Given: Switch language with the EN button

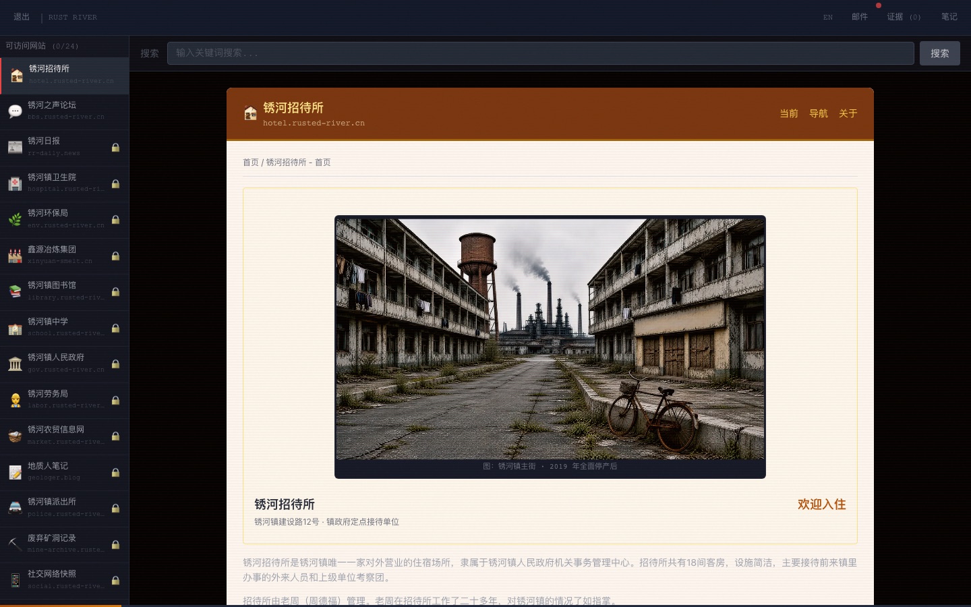Looking at the screenshot, I should pyautogui.click(x=828, y=18).
